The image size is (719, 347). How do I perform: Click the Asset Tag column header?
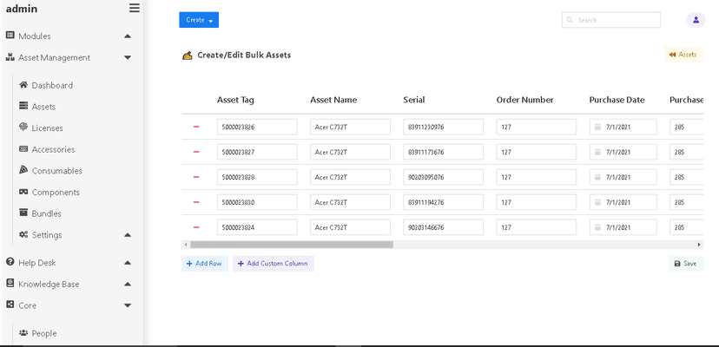(235, 100)
